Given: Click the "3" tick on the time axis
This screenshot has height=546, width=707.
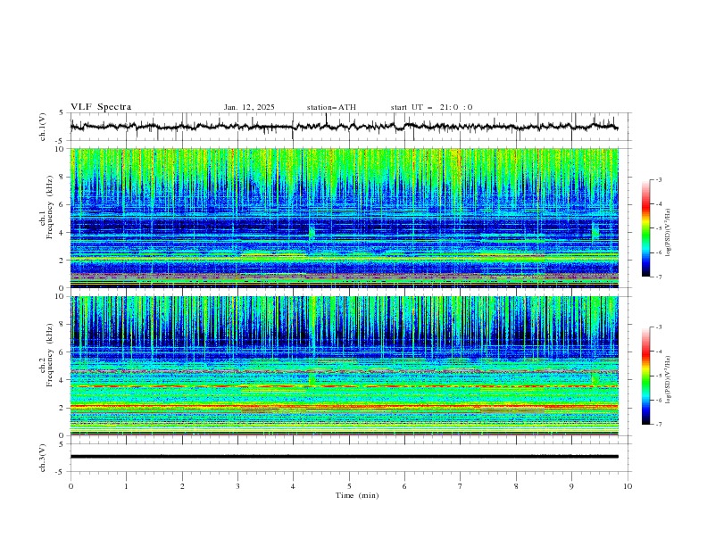Looking at the screenshot, I should (237, 486).
